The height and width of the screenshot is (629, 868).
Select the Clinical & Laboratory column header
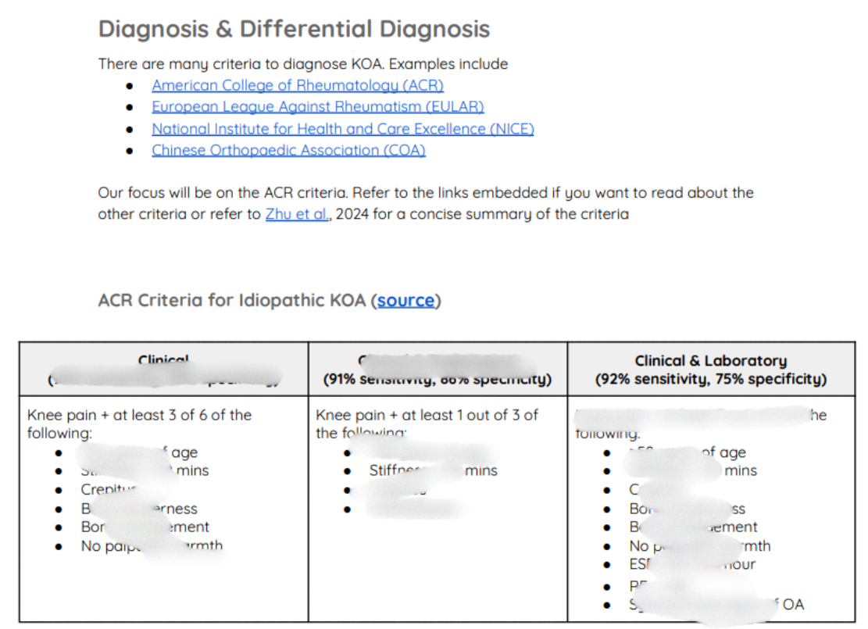point(710,361)
